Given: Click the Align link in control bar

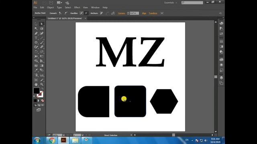Looking at the screenshot, I should coord(144,13).
